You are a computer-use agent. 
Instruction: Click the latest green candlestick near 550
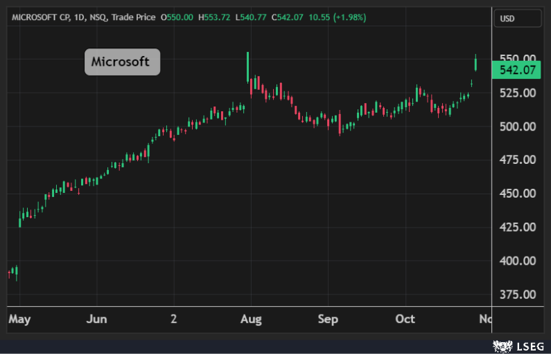click(x=475, y=62)
